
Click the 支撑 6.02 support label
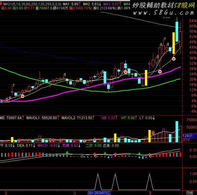[70, 146]
